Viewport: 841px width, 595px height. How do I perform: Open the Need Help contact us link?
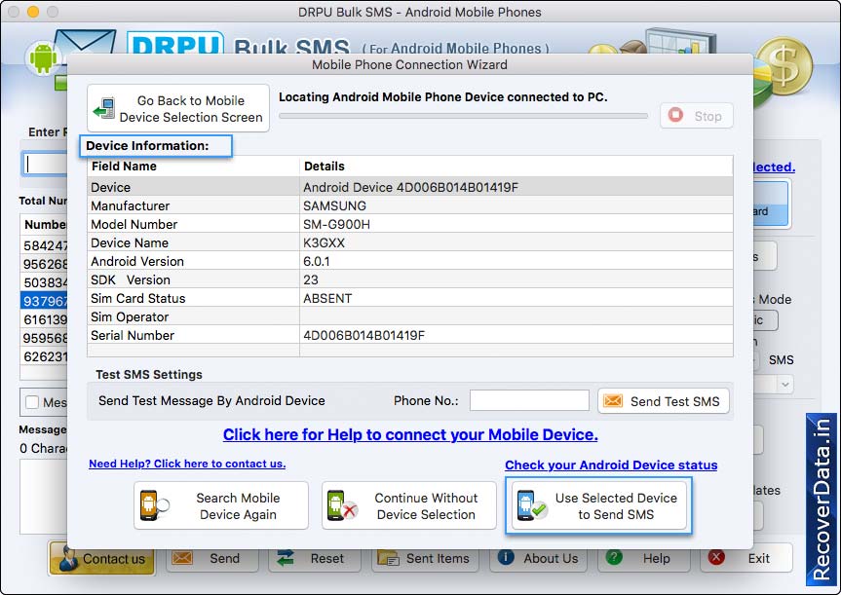(187, 464)
